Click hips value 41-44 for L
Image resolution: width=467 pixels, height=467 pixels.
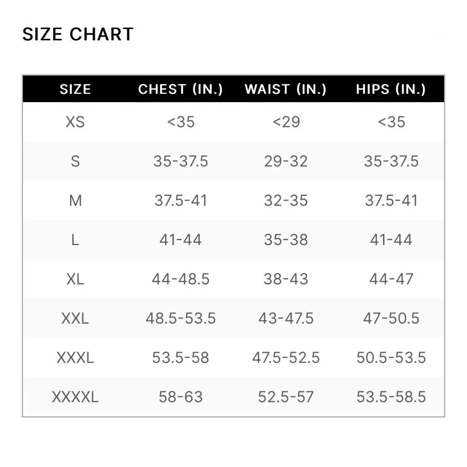391,240
